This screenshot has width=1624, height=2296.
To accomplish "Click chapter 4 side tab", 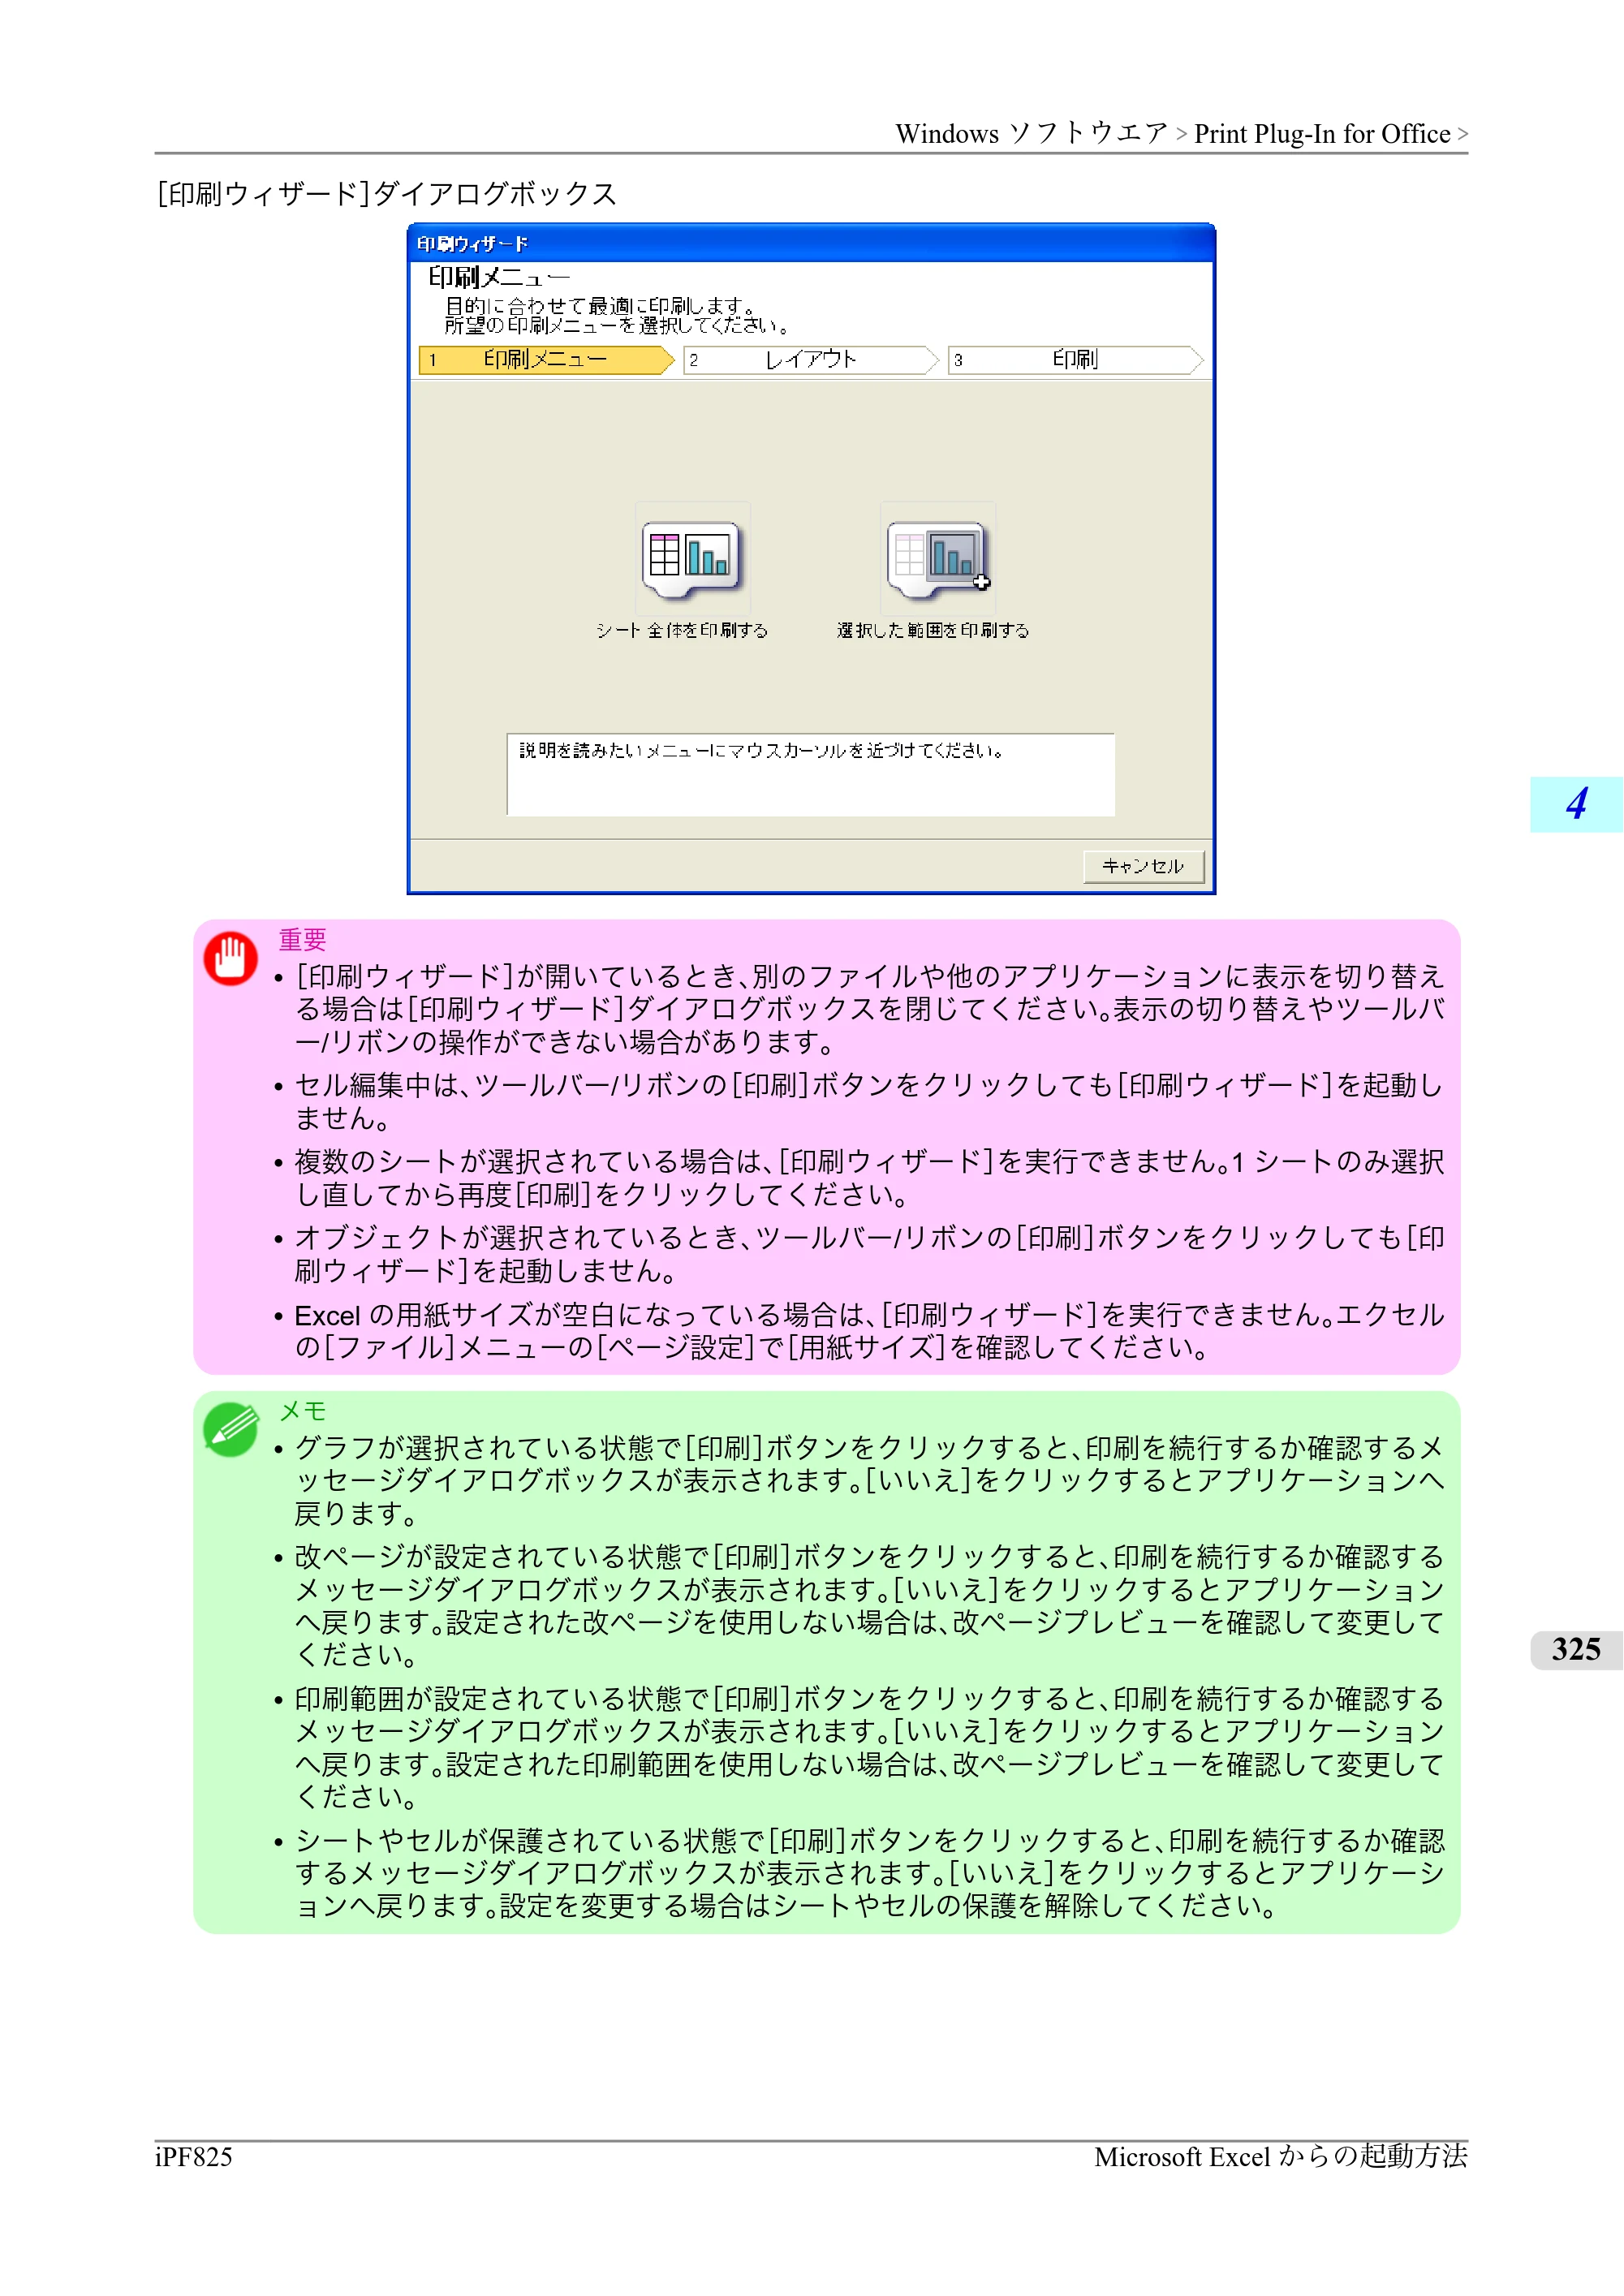I will pyautogui.click(x=1576, y=804).
